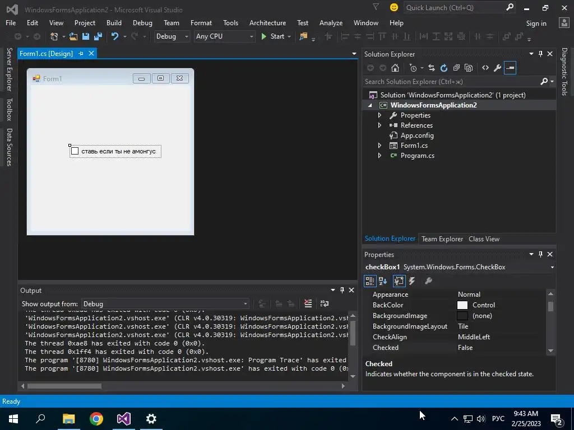Check the 'ставь если ты не амонгус' checkbox
574x430 pixels.
coord(75,151)
